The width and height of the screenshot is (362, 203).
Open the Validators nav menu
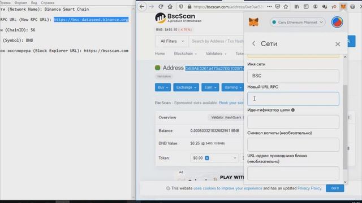(216, 54)
